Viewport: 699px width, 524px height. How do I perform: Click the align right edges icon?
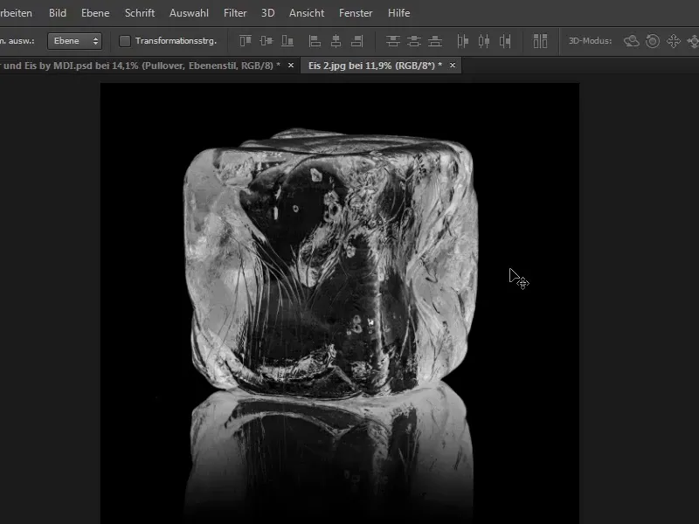pos(357,41)
